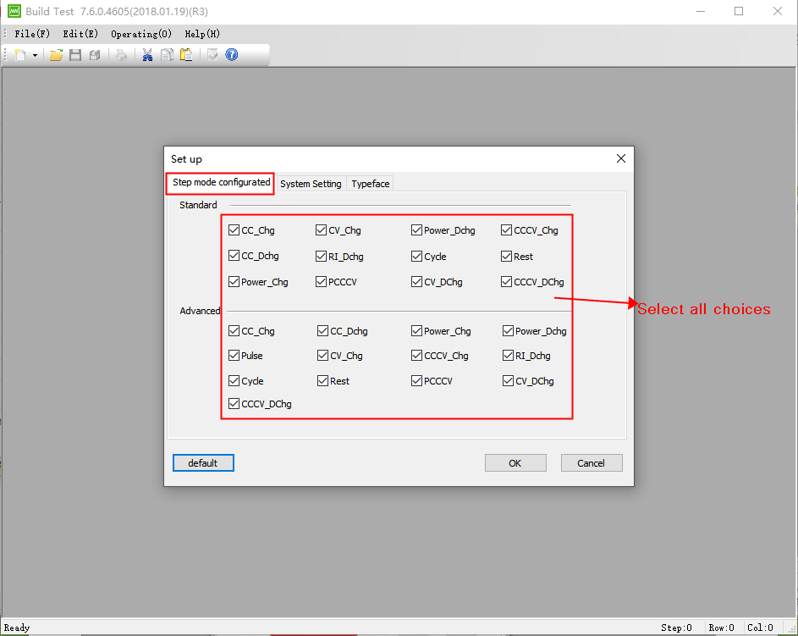Open the Help(H) menu
The image size is (798, 636).
point(202,34)
